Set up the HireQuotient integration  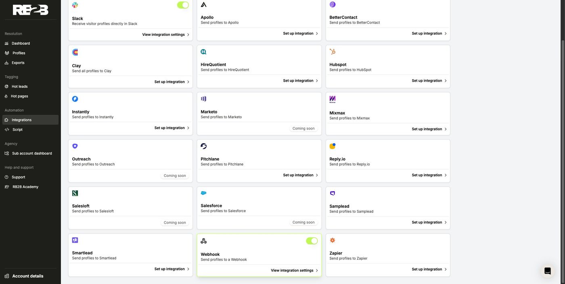pos(301,80)
